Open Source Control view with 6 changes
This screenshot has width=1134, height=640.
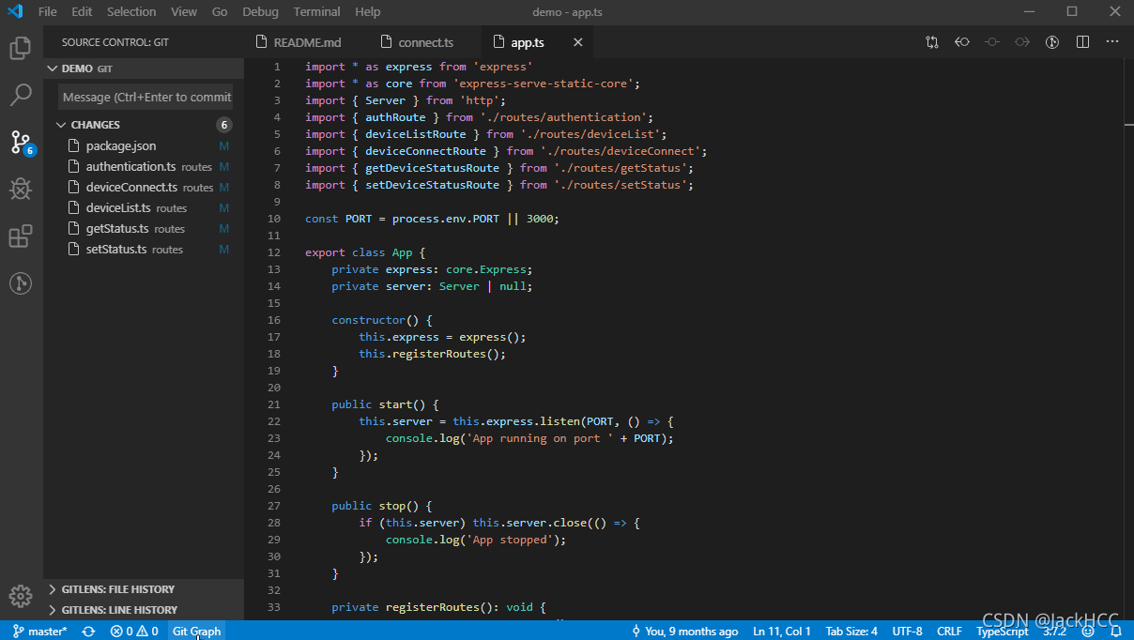pyautogui.click(x=21, y=143)
